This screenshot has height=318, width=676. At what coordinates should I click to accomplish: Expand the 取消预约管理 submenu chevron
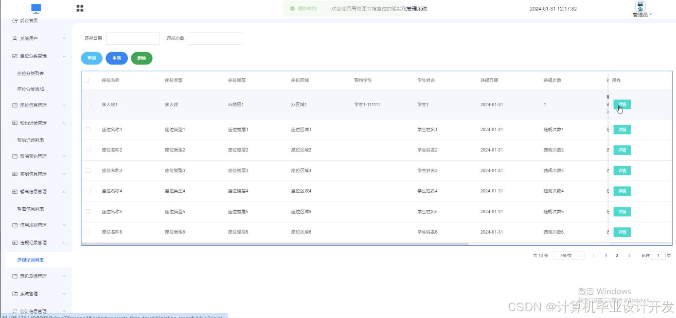pos(64,156)
